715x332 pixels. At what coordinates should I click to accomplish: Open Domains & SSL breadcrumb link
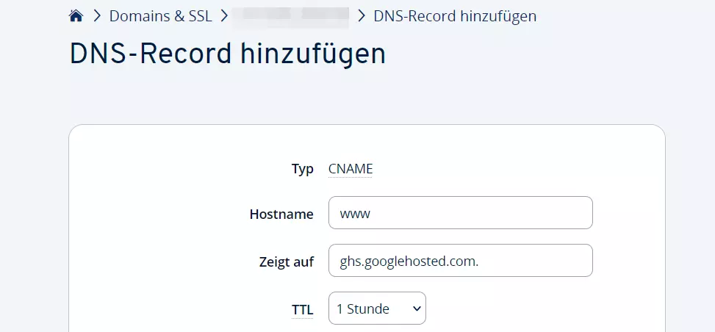tap(160, 16)
